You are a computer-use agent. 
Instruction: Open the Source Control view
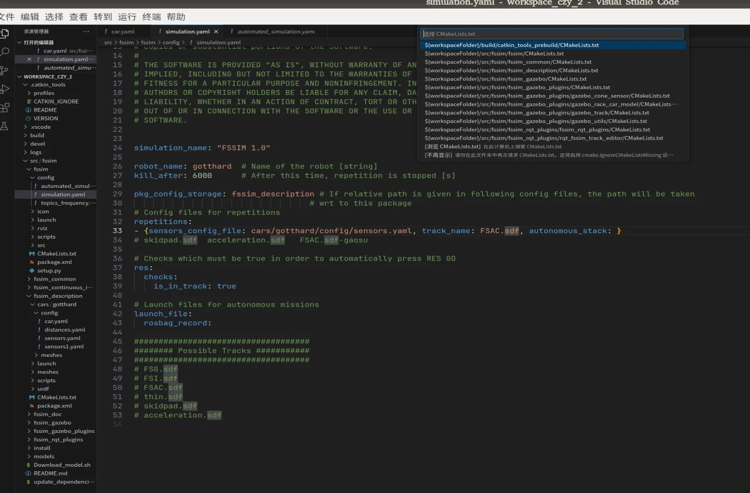pos(5,70)
